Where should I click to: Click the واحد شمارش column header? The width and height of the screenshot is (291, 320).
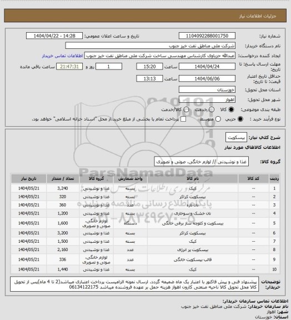(130, 178)
